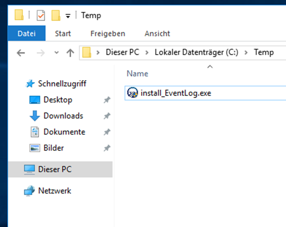Image resolution: width=286 pixels, height=227 pixels.
Task: Click the Bilder picture icon
Action: tap(35, 148)
